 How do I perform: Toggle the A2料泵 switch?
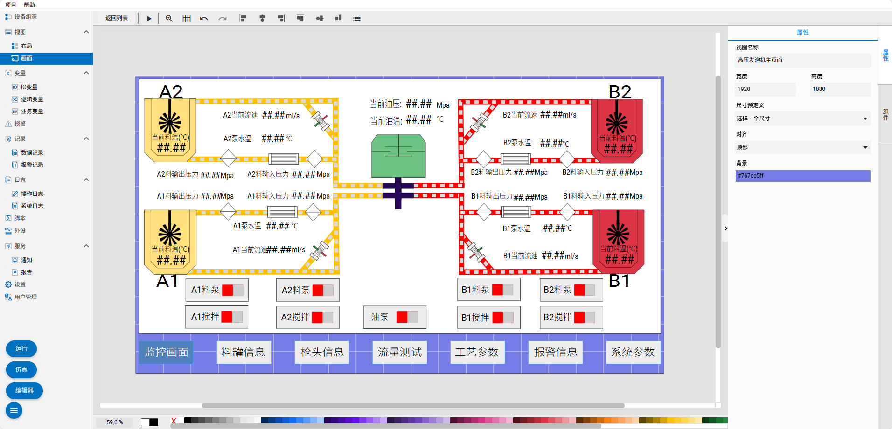(323, 290)
